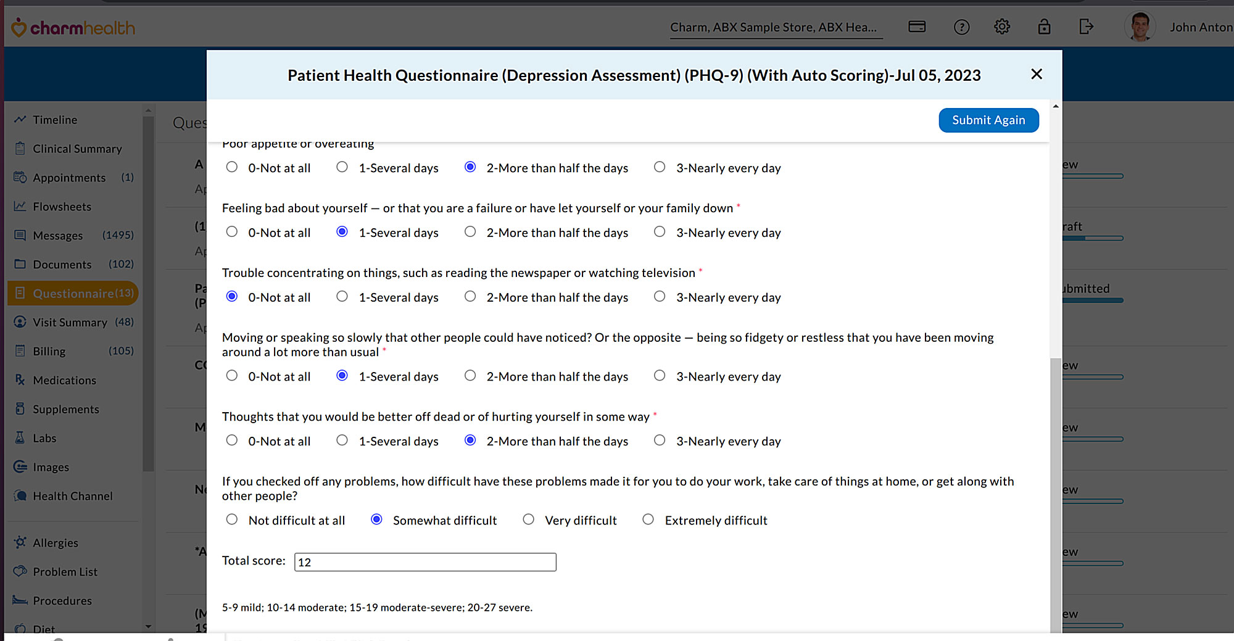
Task: Click the Submit Again button
Action: click(x=988, y=120)
